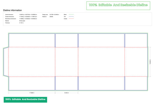This screenshot has width=155, height=105.
Task: Click the green Bleed legend line
Action: 71,15
